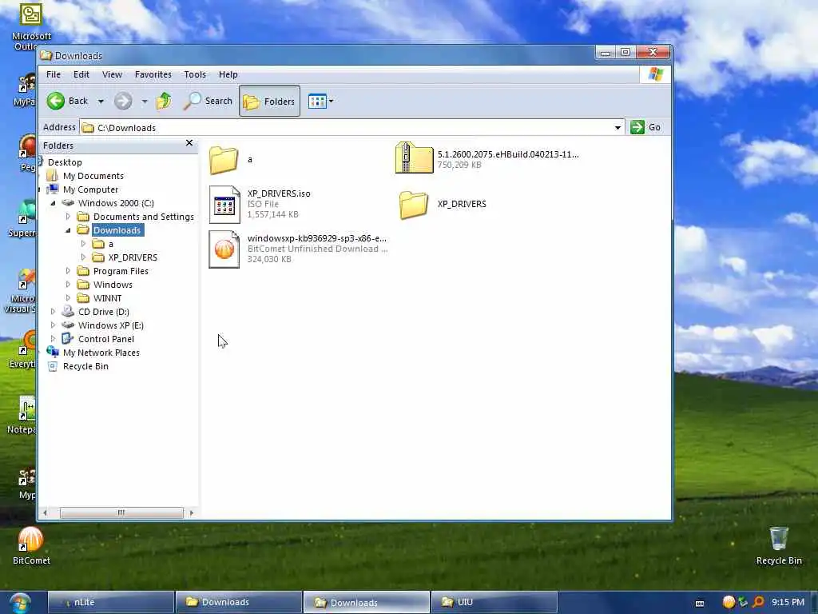The width and height of the screenshot is (818, 614).
Task: Expand XP_DRIVERS node in the tree
Action: point(83,257)
